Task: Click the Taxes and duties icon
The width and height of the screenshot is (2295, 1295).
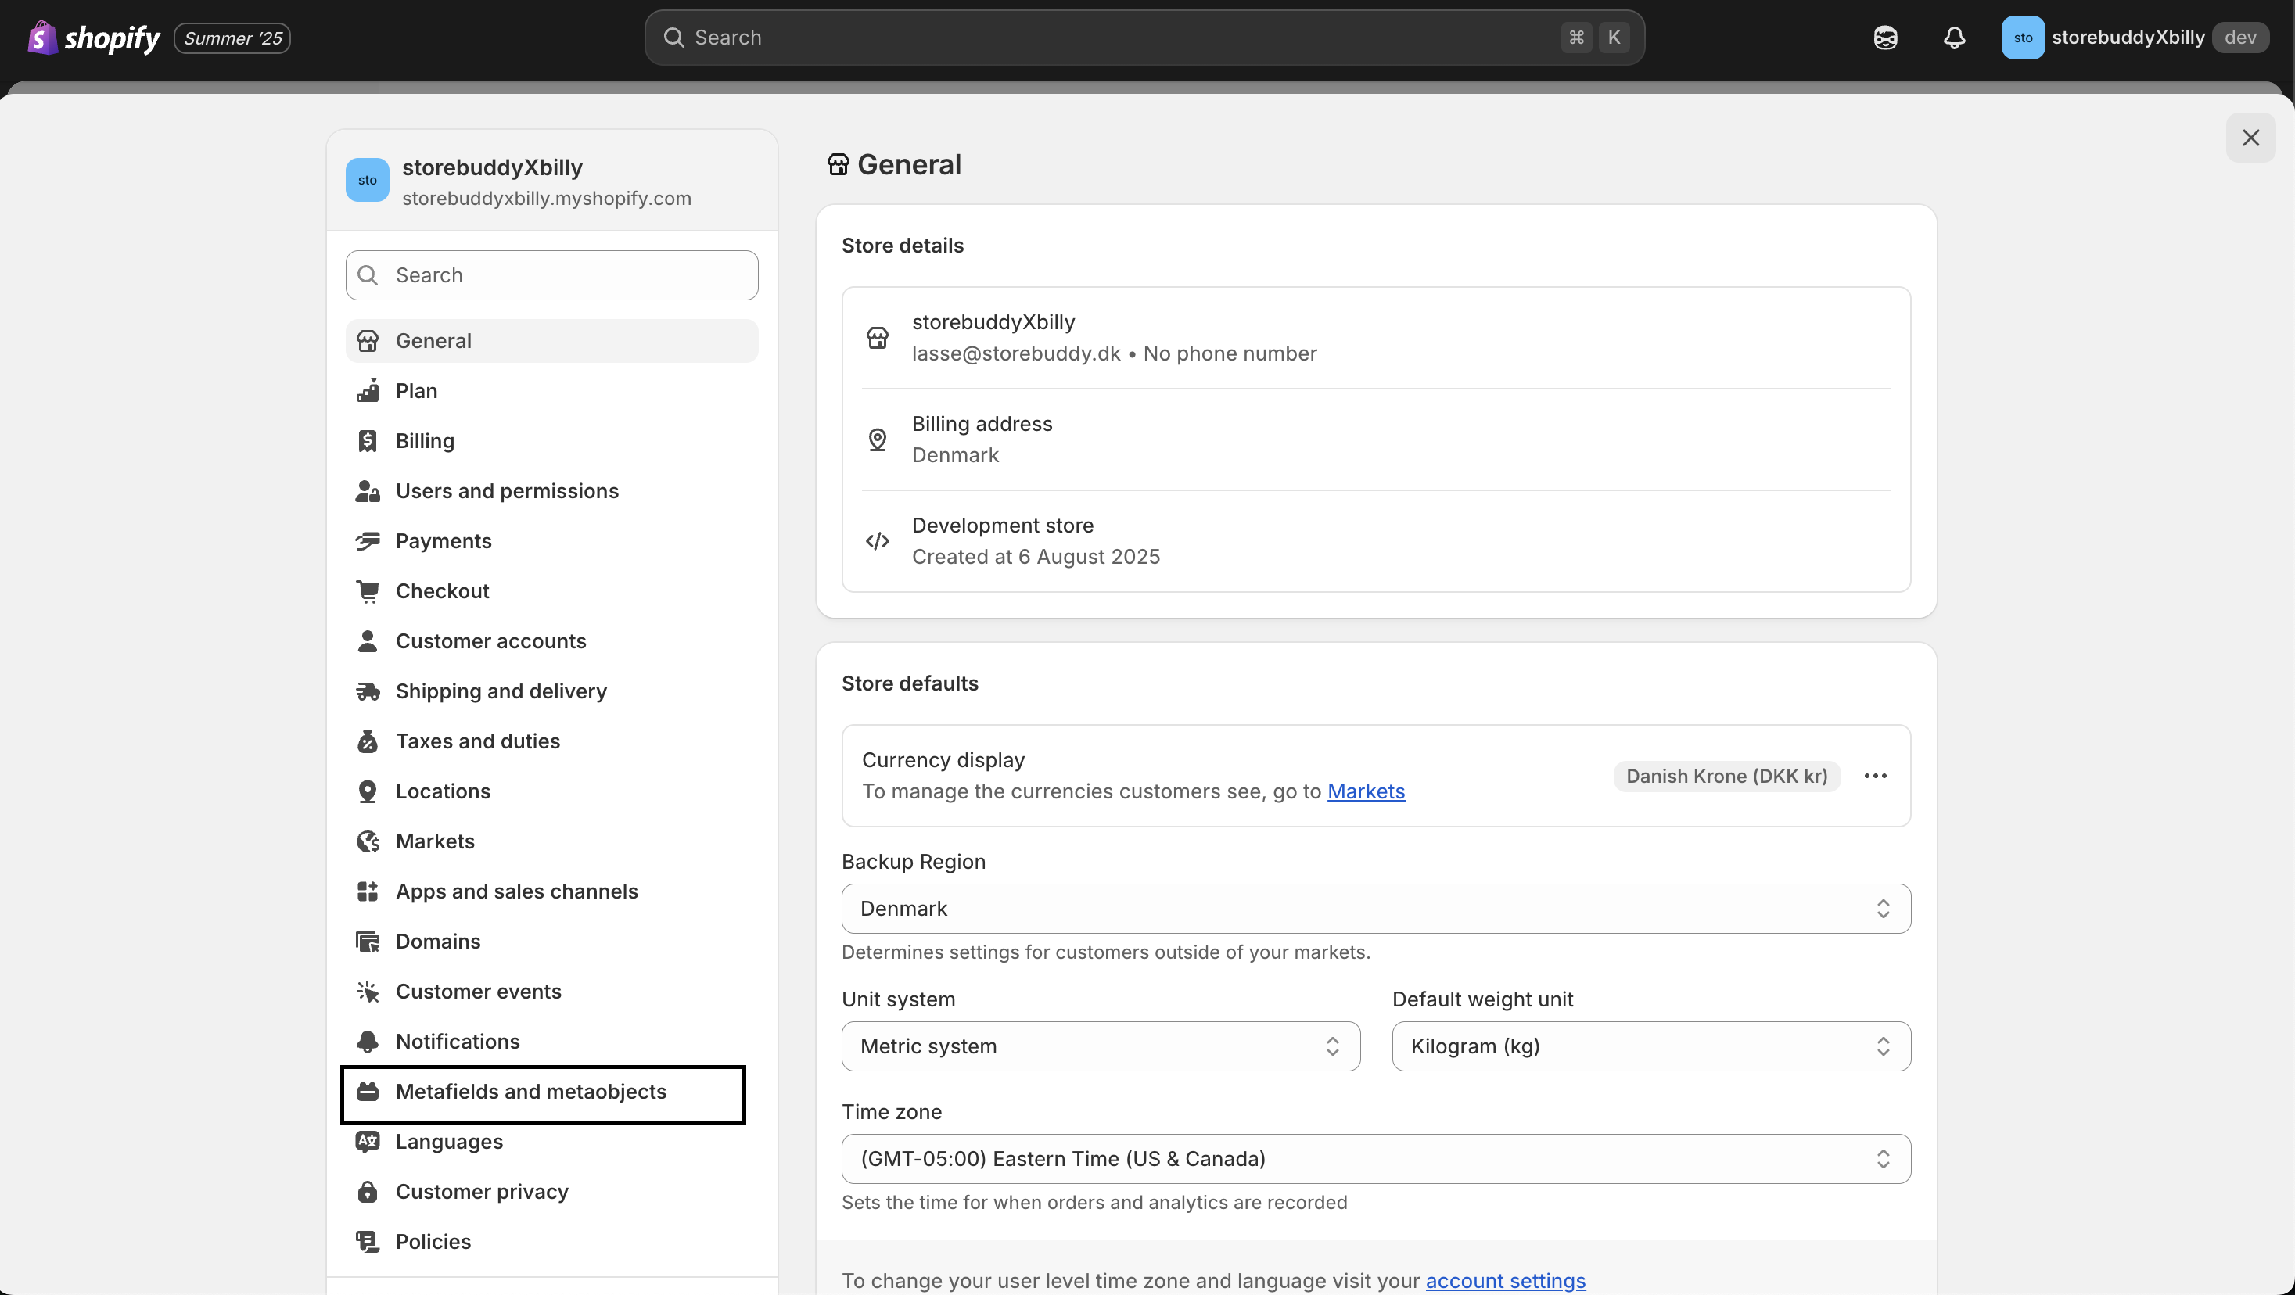Action: point(367,741)
